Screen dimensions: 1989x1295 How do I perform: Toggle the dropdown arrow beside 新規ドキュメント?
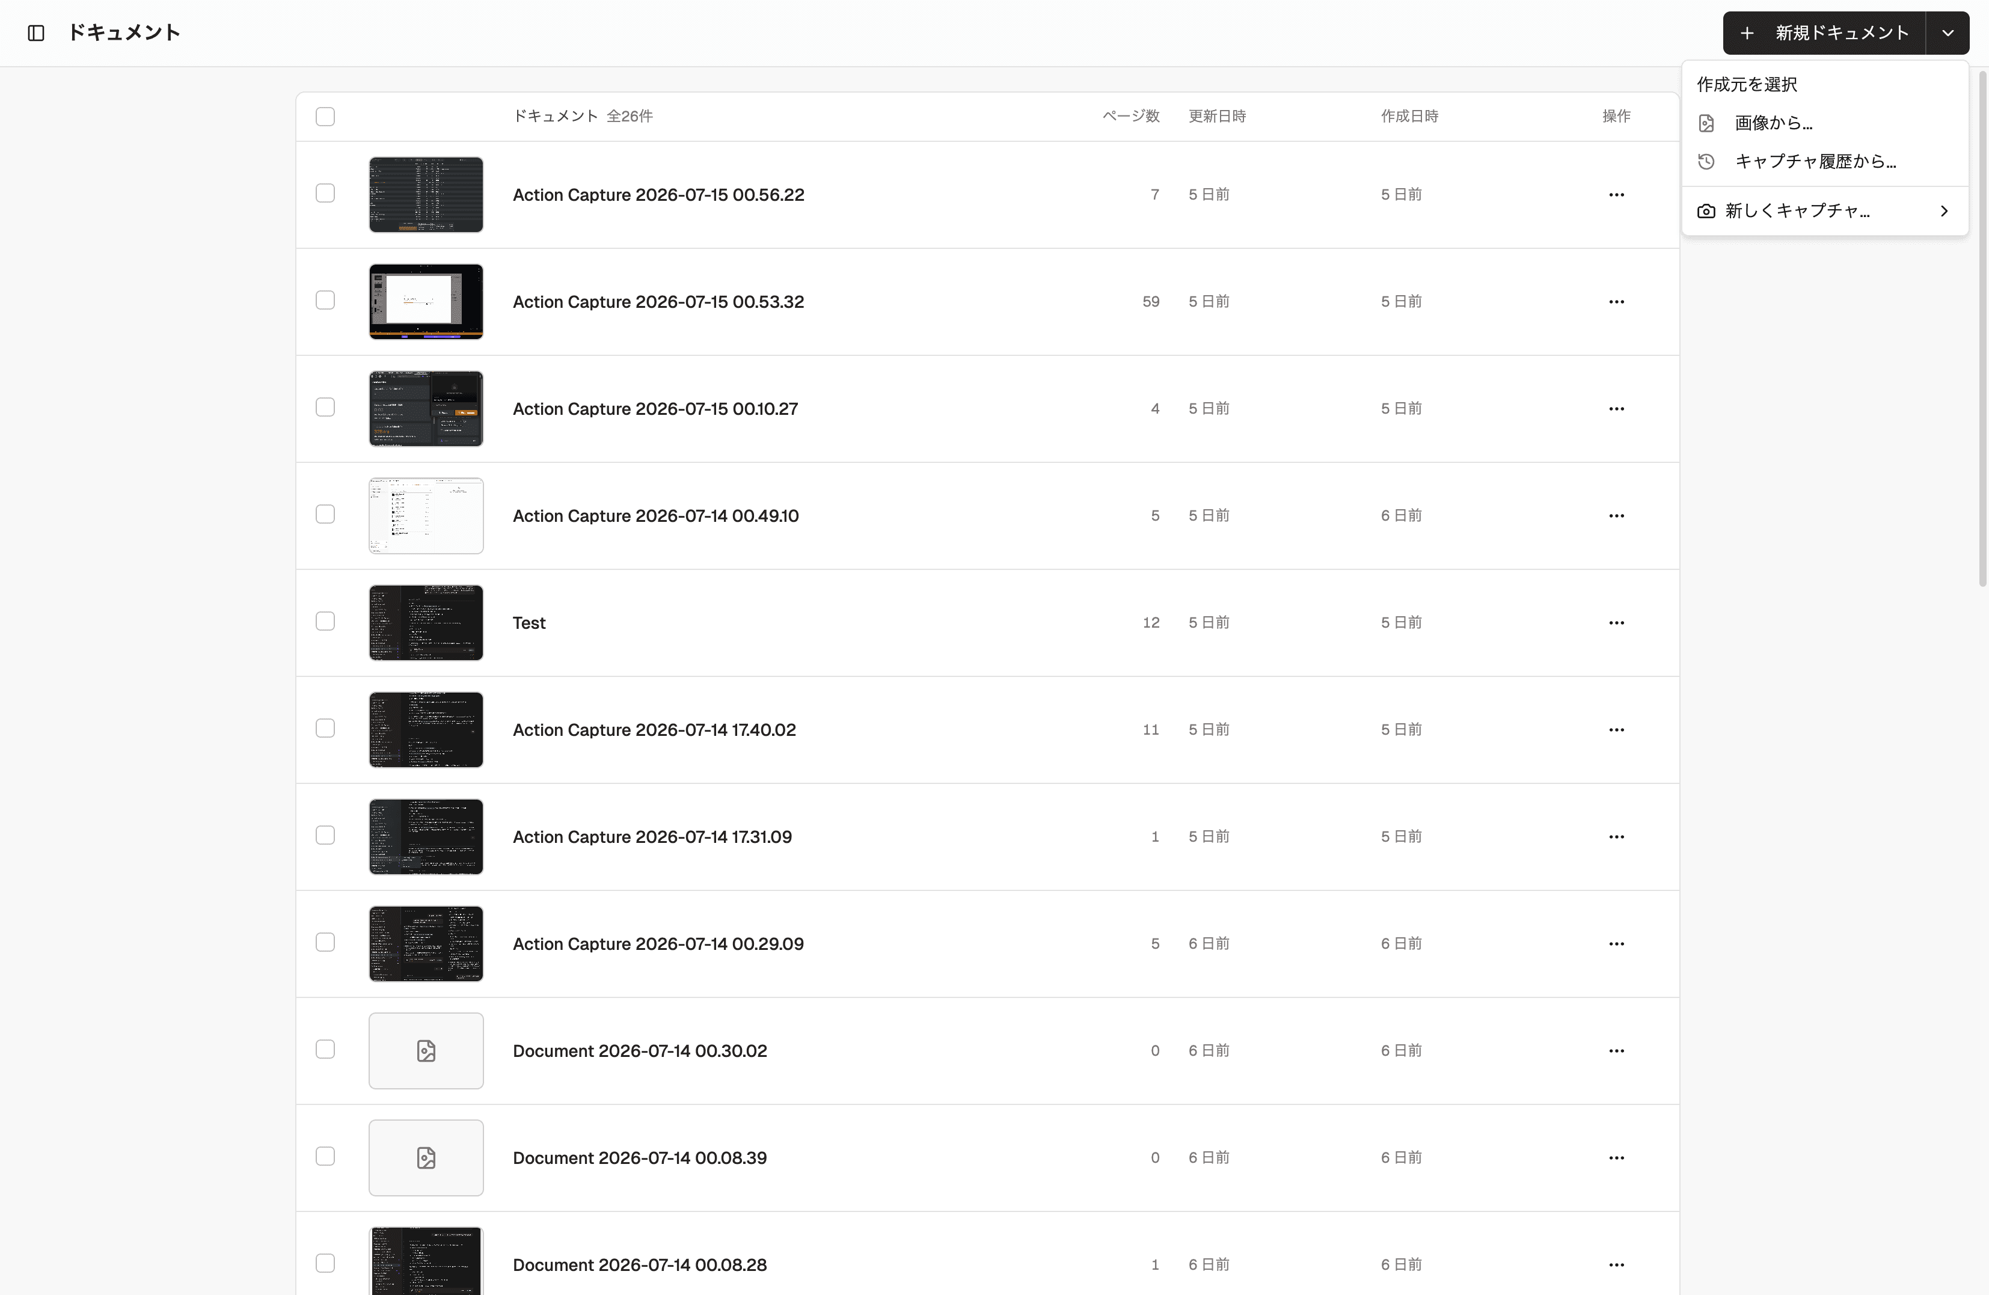[1948, 32]
